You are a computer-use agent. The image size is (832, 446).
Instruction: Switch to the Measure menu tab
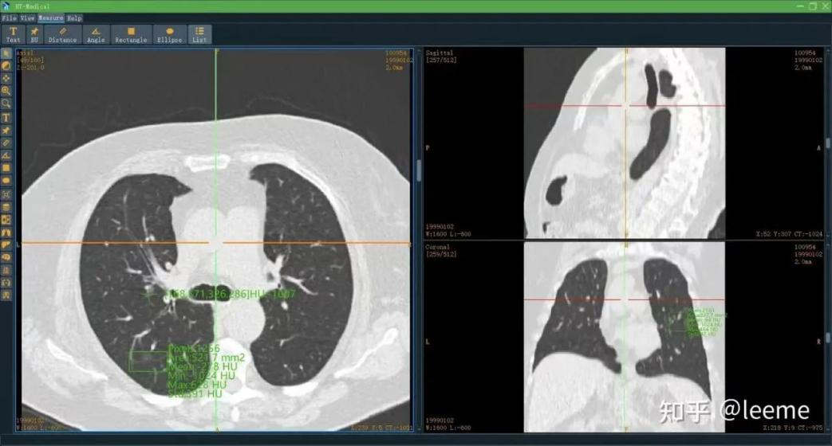coord(51,18)
